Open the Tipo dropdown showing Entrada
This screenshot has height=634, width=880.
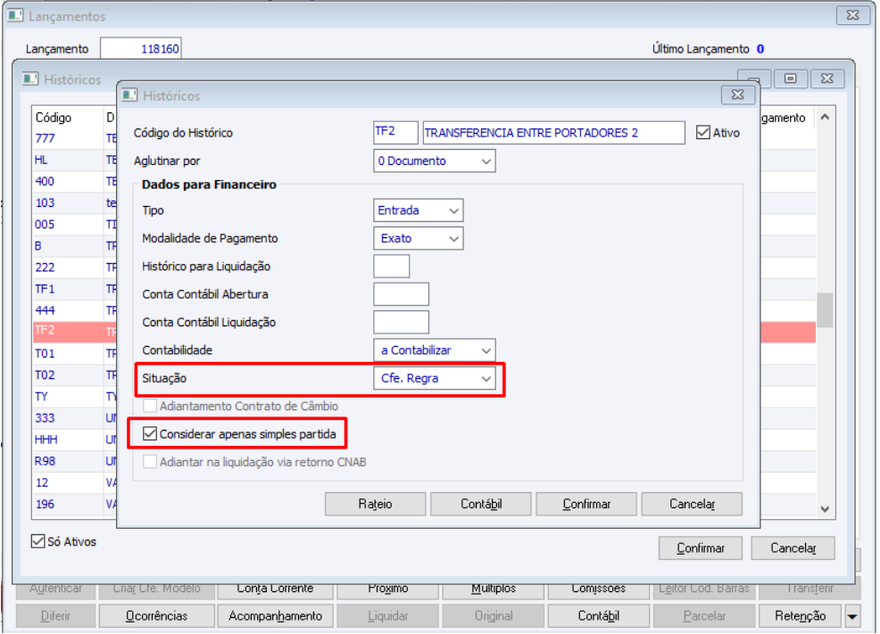pos(418,210)
